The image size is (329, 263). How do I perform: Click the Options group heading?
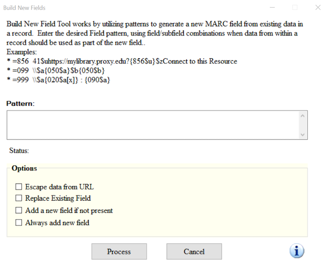24,168
